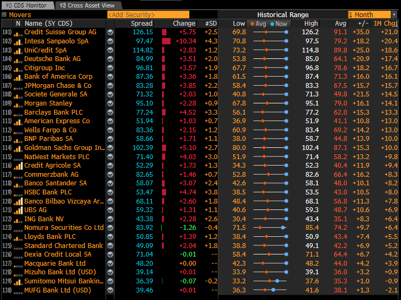Click chart icon for Barclays Bank PLC

[110, 112]
